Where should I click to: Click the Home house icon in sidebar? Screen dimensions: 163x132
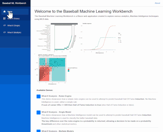pos(5,11)
